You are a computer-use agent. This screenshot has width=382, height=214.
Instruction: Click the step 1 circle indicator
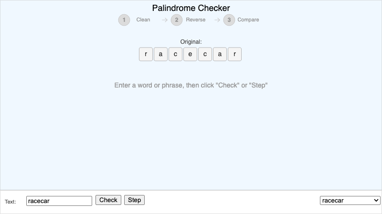pos(124,20)
